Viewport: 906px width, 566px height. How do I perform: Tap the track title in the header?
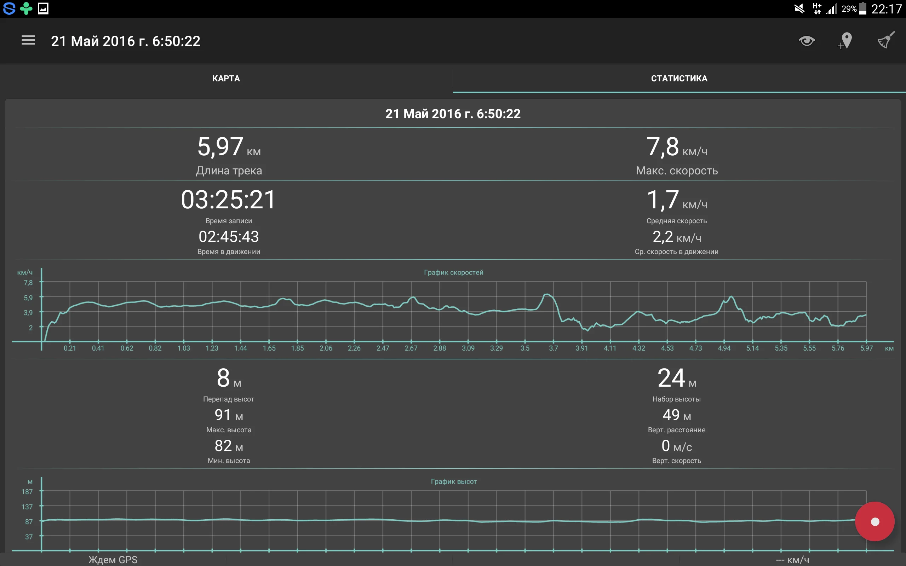pos(125,41)
